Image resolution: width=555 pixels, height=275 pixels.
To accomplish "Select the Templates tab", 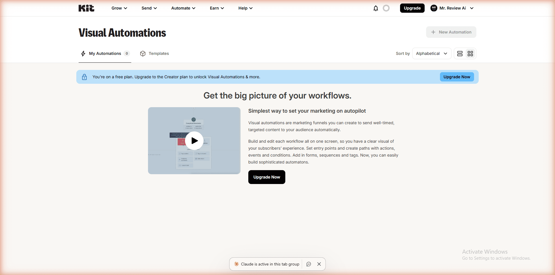I will [x=154, y=53].
